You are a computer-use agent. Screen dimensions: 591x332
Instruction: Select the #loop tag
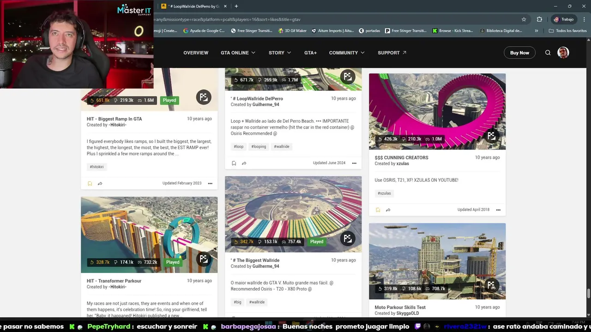coord(239,147)
